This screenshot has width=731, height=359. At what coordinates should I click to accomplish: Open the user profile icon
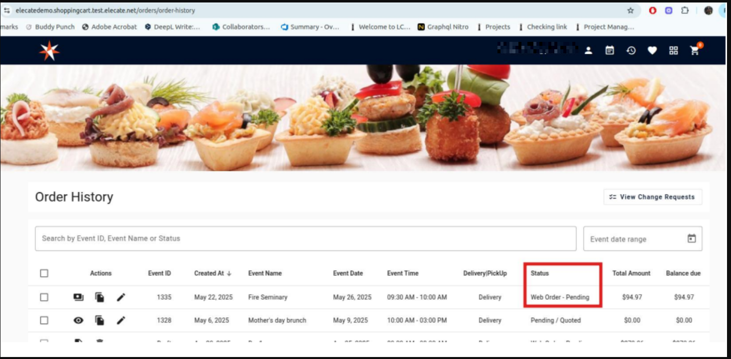tap(589, 50)
